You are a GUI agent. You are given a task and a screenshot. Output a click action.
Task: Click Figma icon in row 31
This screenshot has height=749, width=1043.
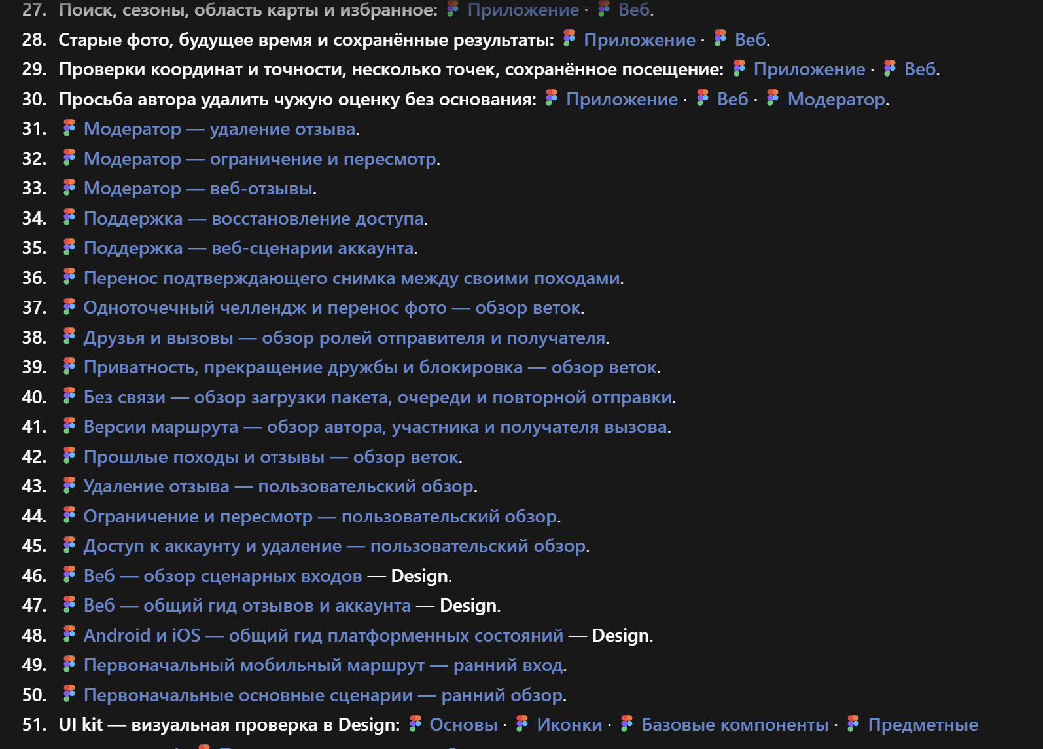pyautogui.click(x=69, y=128)
